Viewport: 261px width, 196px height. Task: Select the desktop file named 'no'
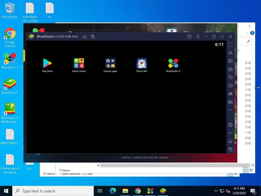(x=50, y=10)
